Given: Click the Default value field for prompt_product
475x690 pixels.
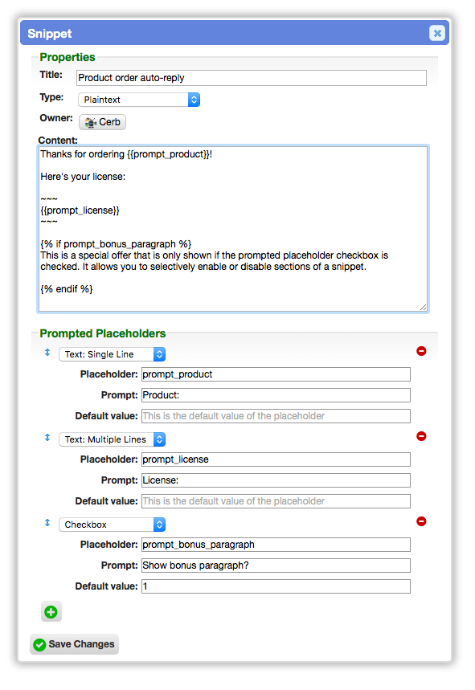Looking at the screenshot, I should pyautogui.click(x=276, y=416).
